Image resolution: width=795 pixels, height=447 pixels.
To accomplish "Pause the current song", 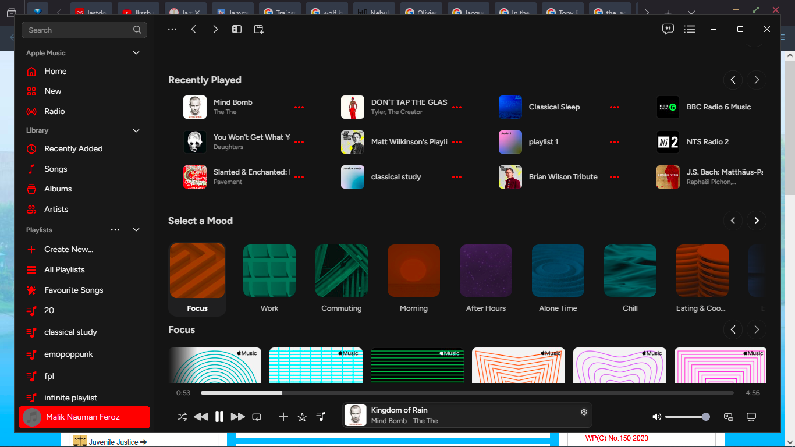I will point(219,417).
